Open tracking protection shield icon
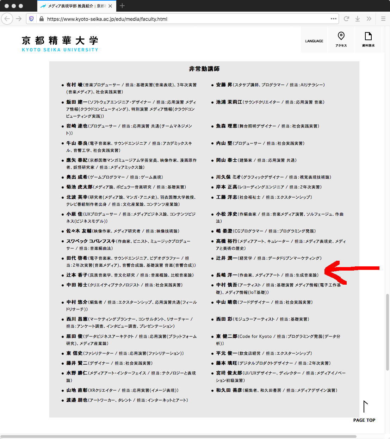The height and width of the screenshot is (439, 390). tap(31, 19)
